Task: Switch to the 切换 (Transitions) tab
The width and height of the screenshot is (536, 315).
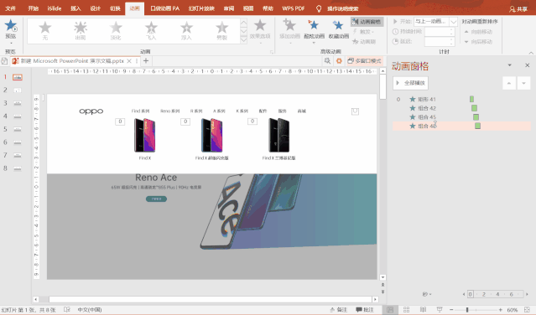Action: pyautogui.click(x=115, y=8)
